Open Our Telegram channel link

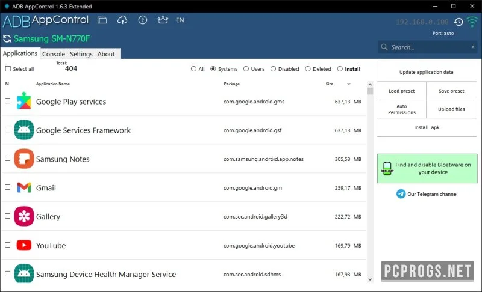pyautogui.click(x=432, y=194)
